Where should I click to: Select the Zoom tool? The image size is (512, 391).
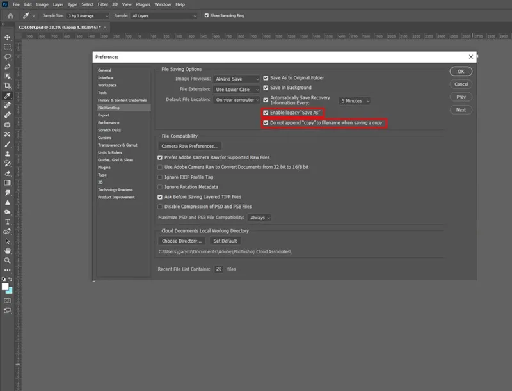coord(7,260)
